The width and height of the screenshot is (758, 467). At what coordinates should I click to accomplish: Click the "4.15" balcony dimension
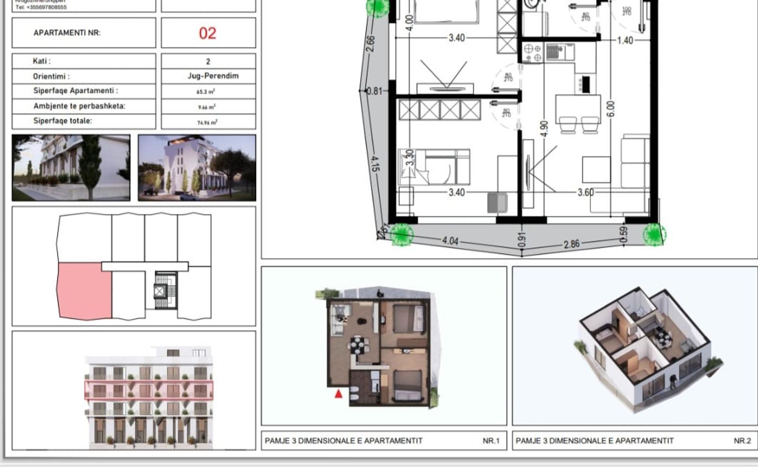click(375, 164)
